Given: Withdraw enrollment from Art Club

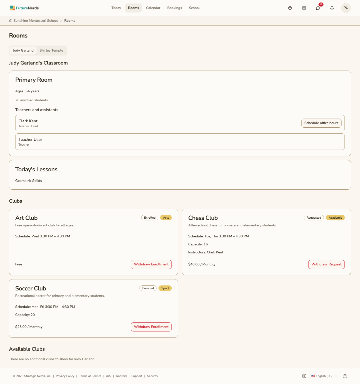Looking at the screenshot, I should click(x=151, y=264).
